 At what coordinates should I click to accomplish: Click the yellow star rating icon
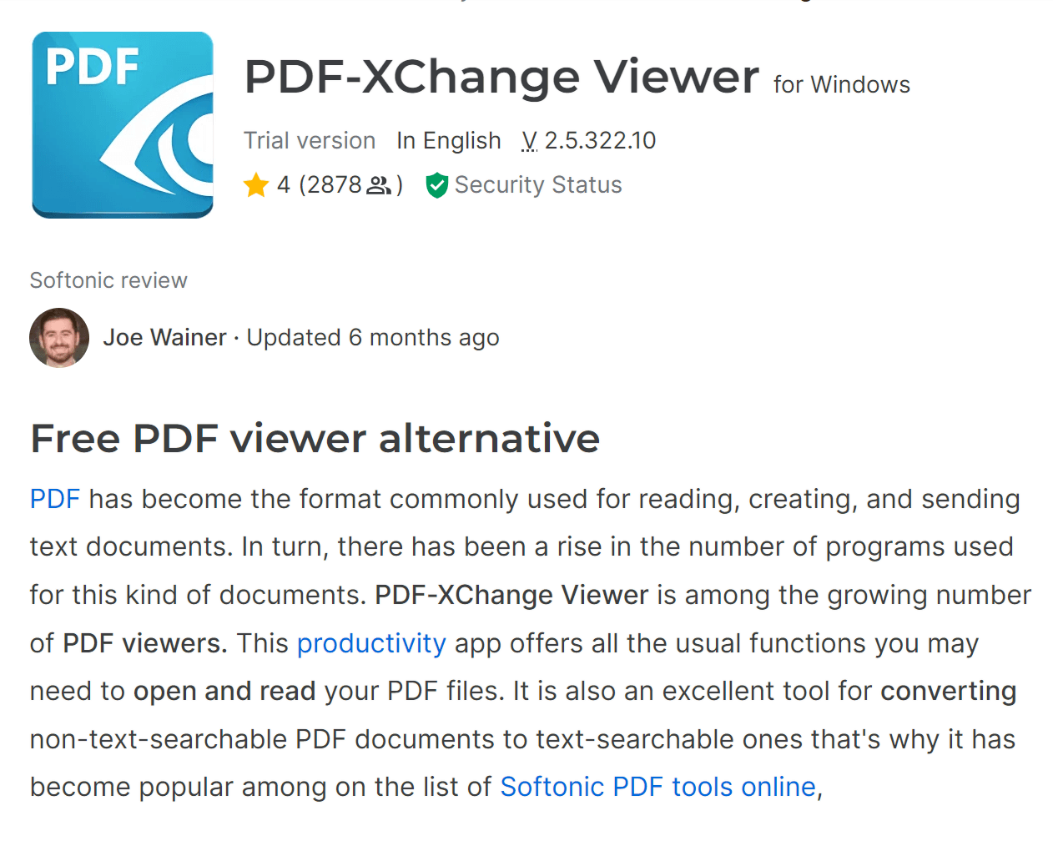[x=256, y=185]
